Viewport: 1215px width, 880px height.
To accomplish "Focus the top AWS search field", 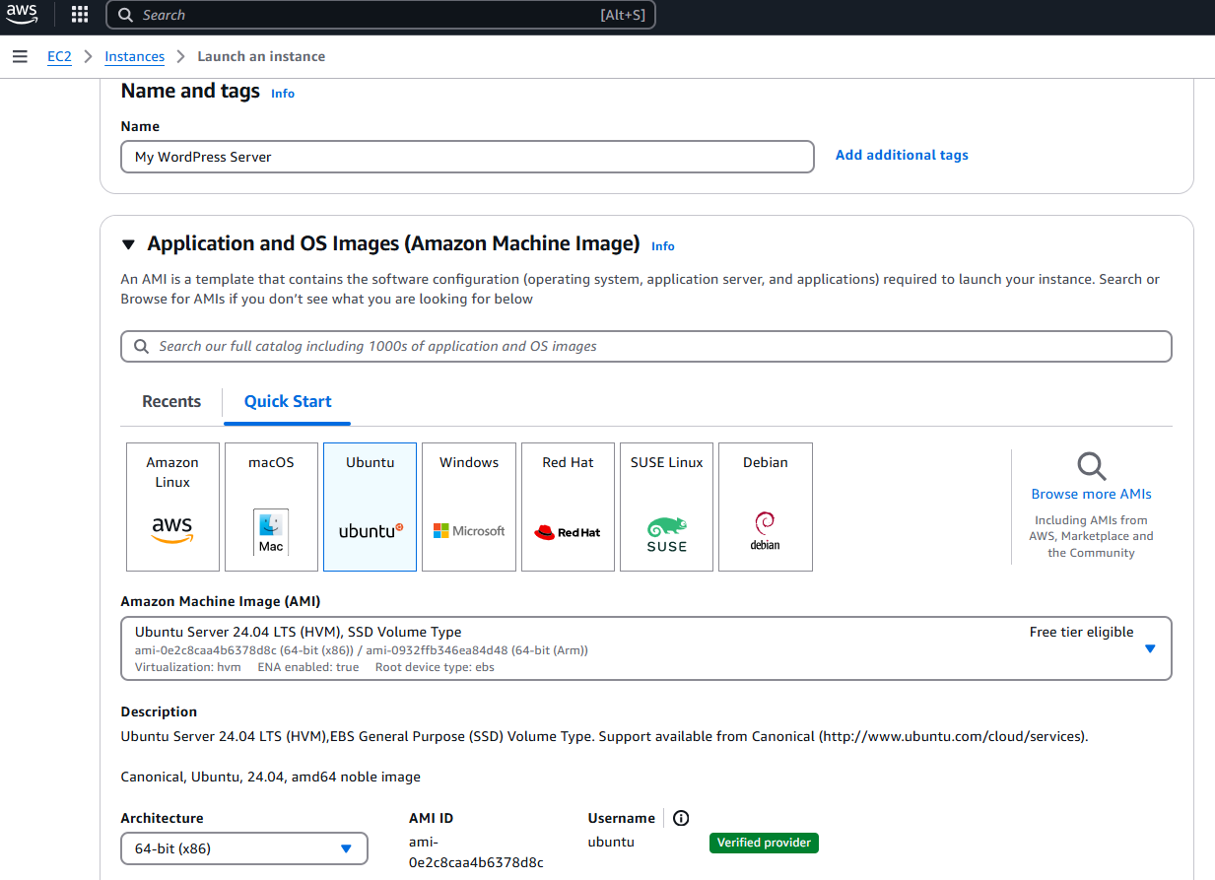I will pyautogui.click(x=380, y=15).
